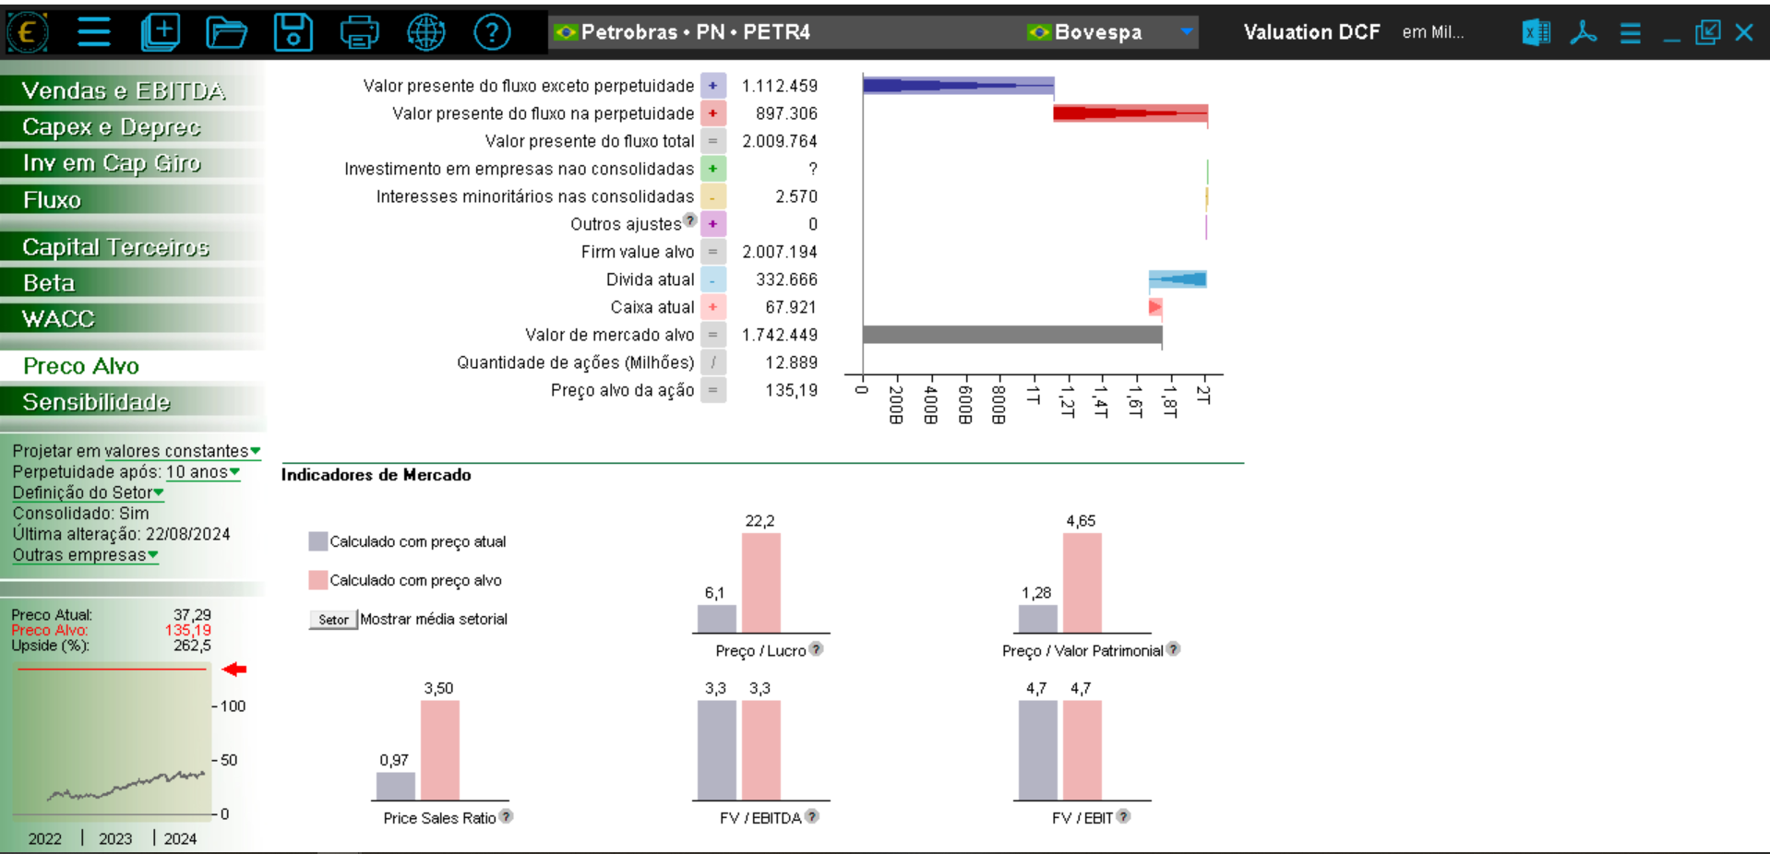The width and height of the screenshot is (1770, 854).
Task: Click blue minus box for Divida atual
Action: 712,279
